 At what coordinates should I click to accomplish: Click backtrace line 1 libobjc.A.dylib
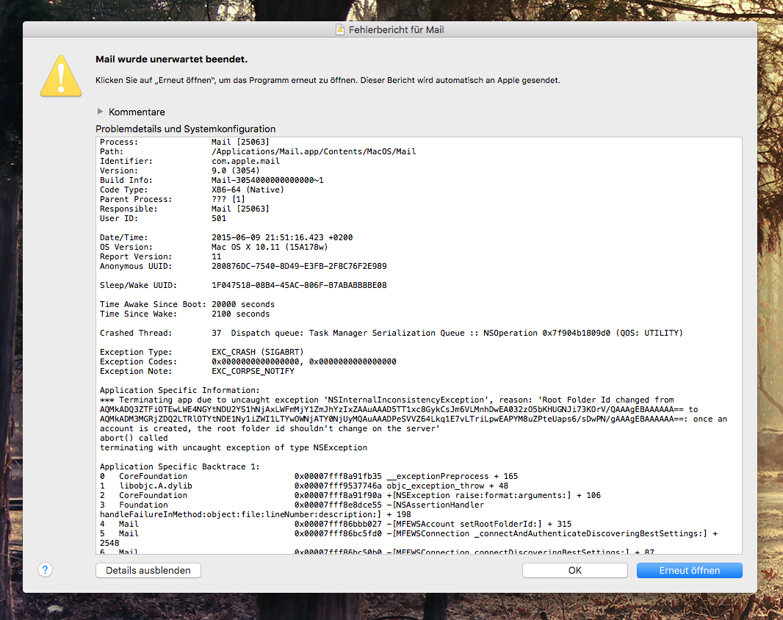(304, 486)
